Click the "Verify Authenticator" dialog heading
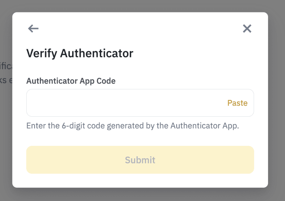 tap(80, 53)
